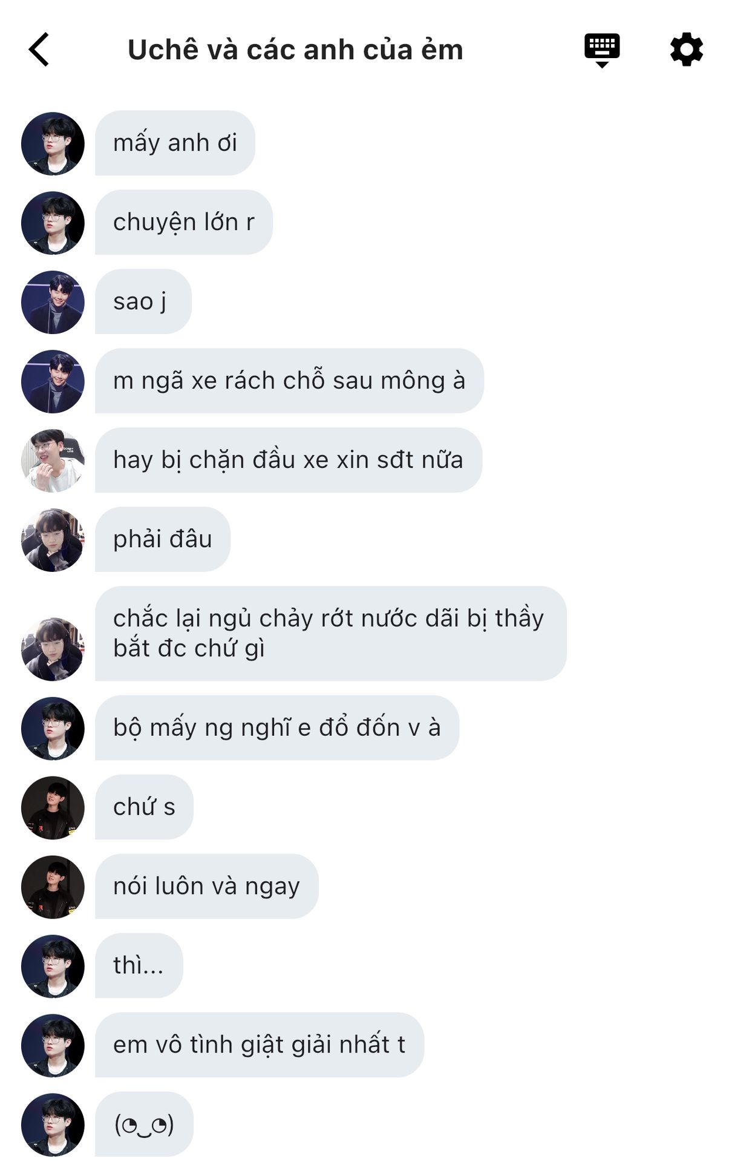Tap the 'nói luôn và ngay' message

point(206,886)
